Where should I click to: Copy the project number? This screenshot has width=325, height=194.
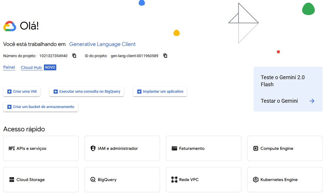[x=74, y=56]
